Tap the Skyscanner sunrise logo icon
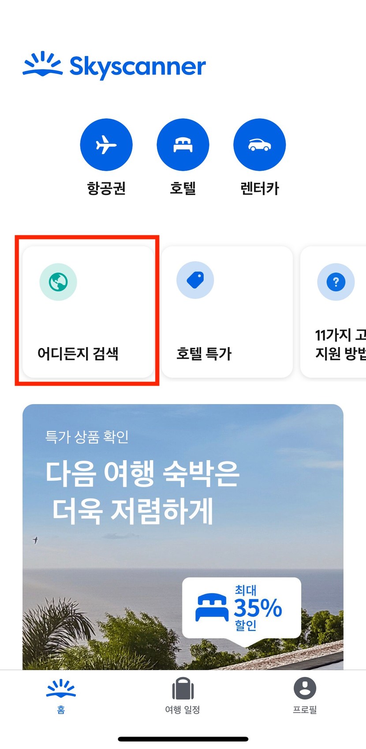 tap(43, 64)
